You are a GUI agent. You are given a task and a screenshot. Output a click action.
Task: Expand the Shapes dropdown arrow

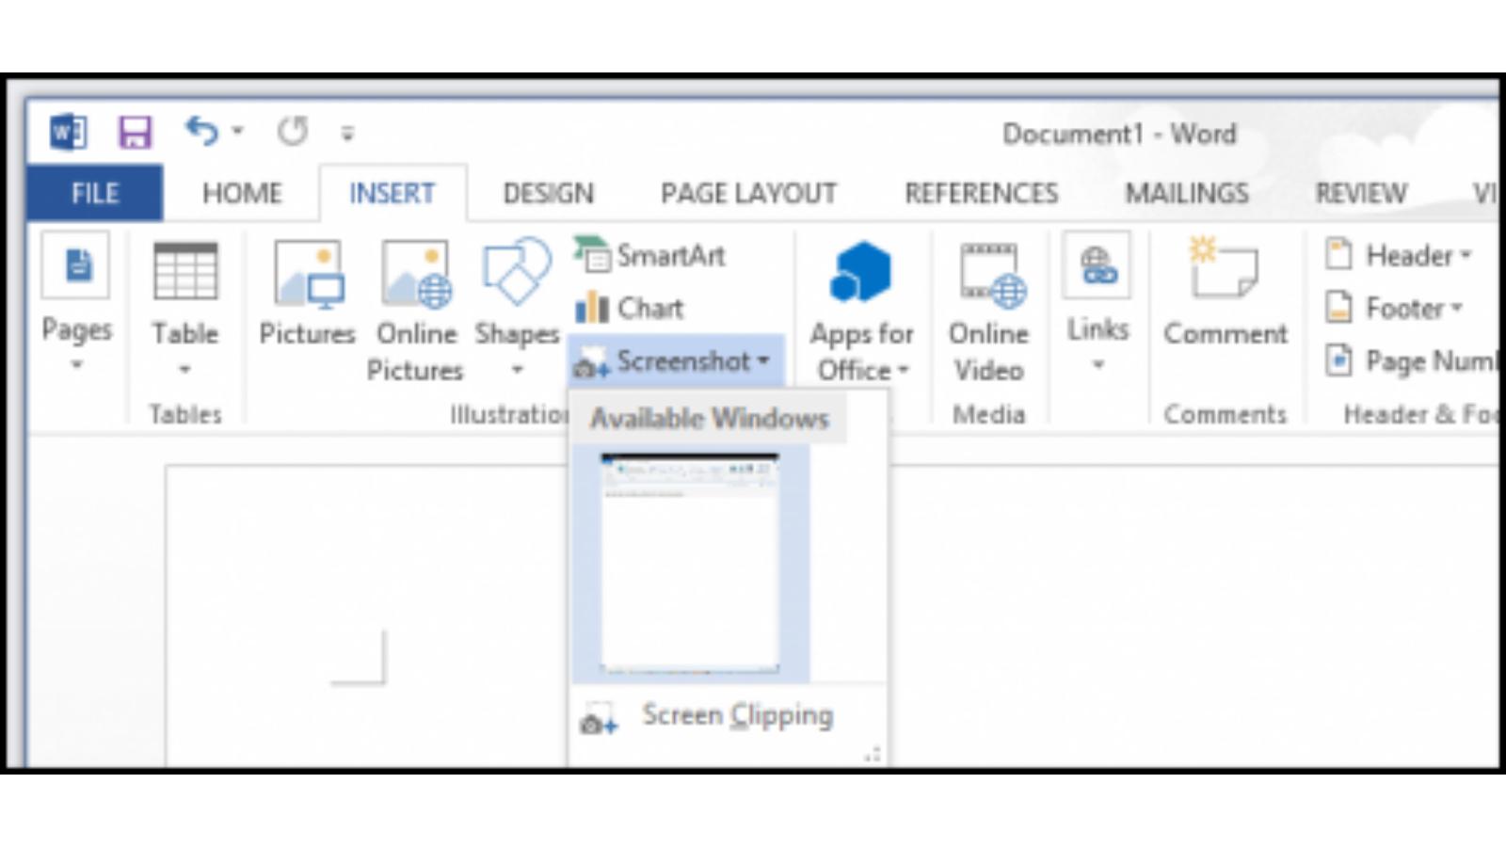click(517, 370)
